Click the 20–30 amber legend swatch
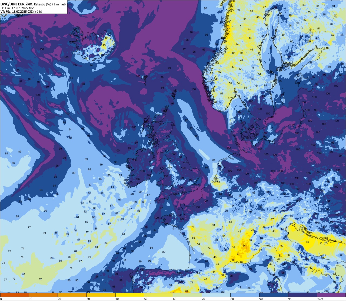The image size is (346, 301). (x=72, y=295)
